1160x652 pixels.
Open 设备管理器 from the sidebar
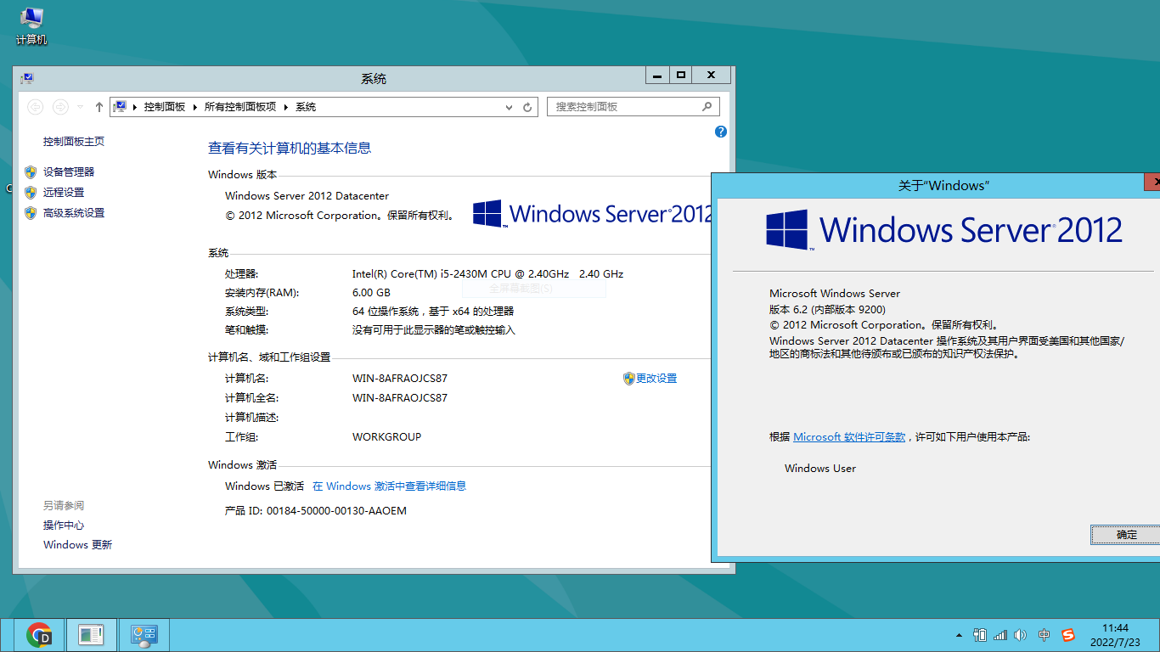[69, 171]
